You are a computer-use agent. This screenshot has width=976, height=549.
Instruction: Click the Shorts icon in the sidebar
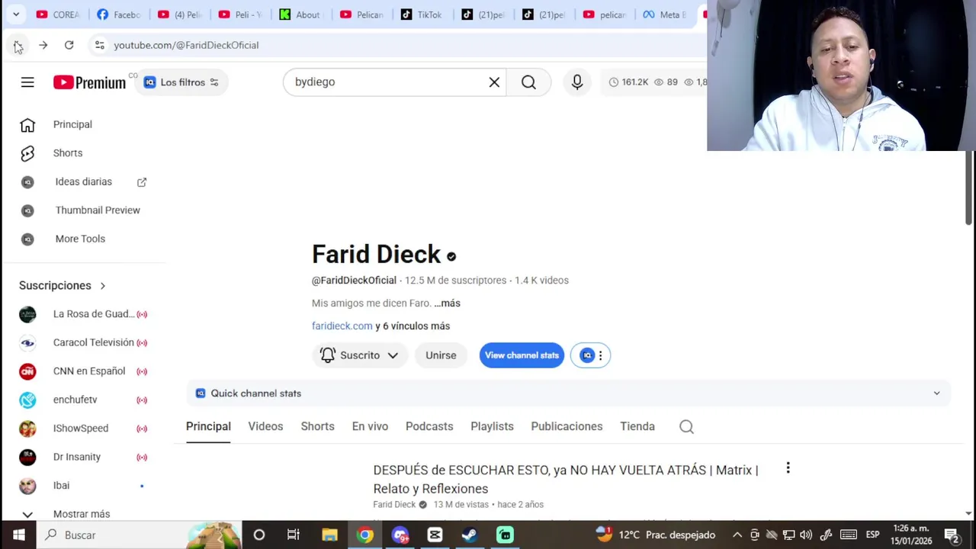pos(27,153)
